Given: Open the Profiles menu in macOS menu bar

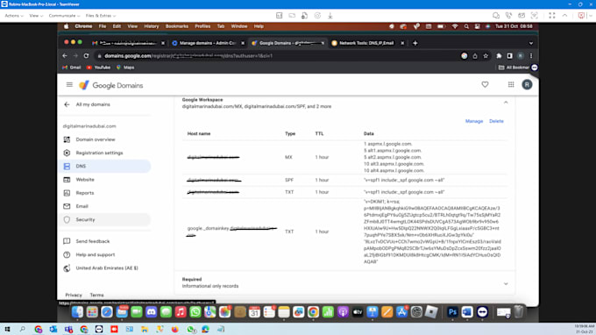Looking at the screenshot, I should pyautogui.click(x=202, y=26).
